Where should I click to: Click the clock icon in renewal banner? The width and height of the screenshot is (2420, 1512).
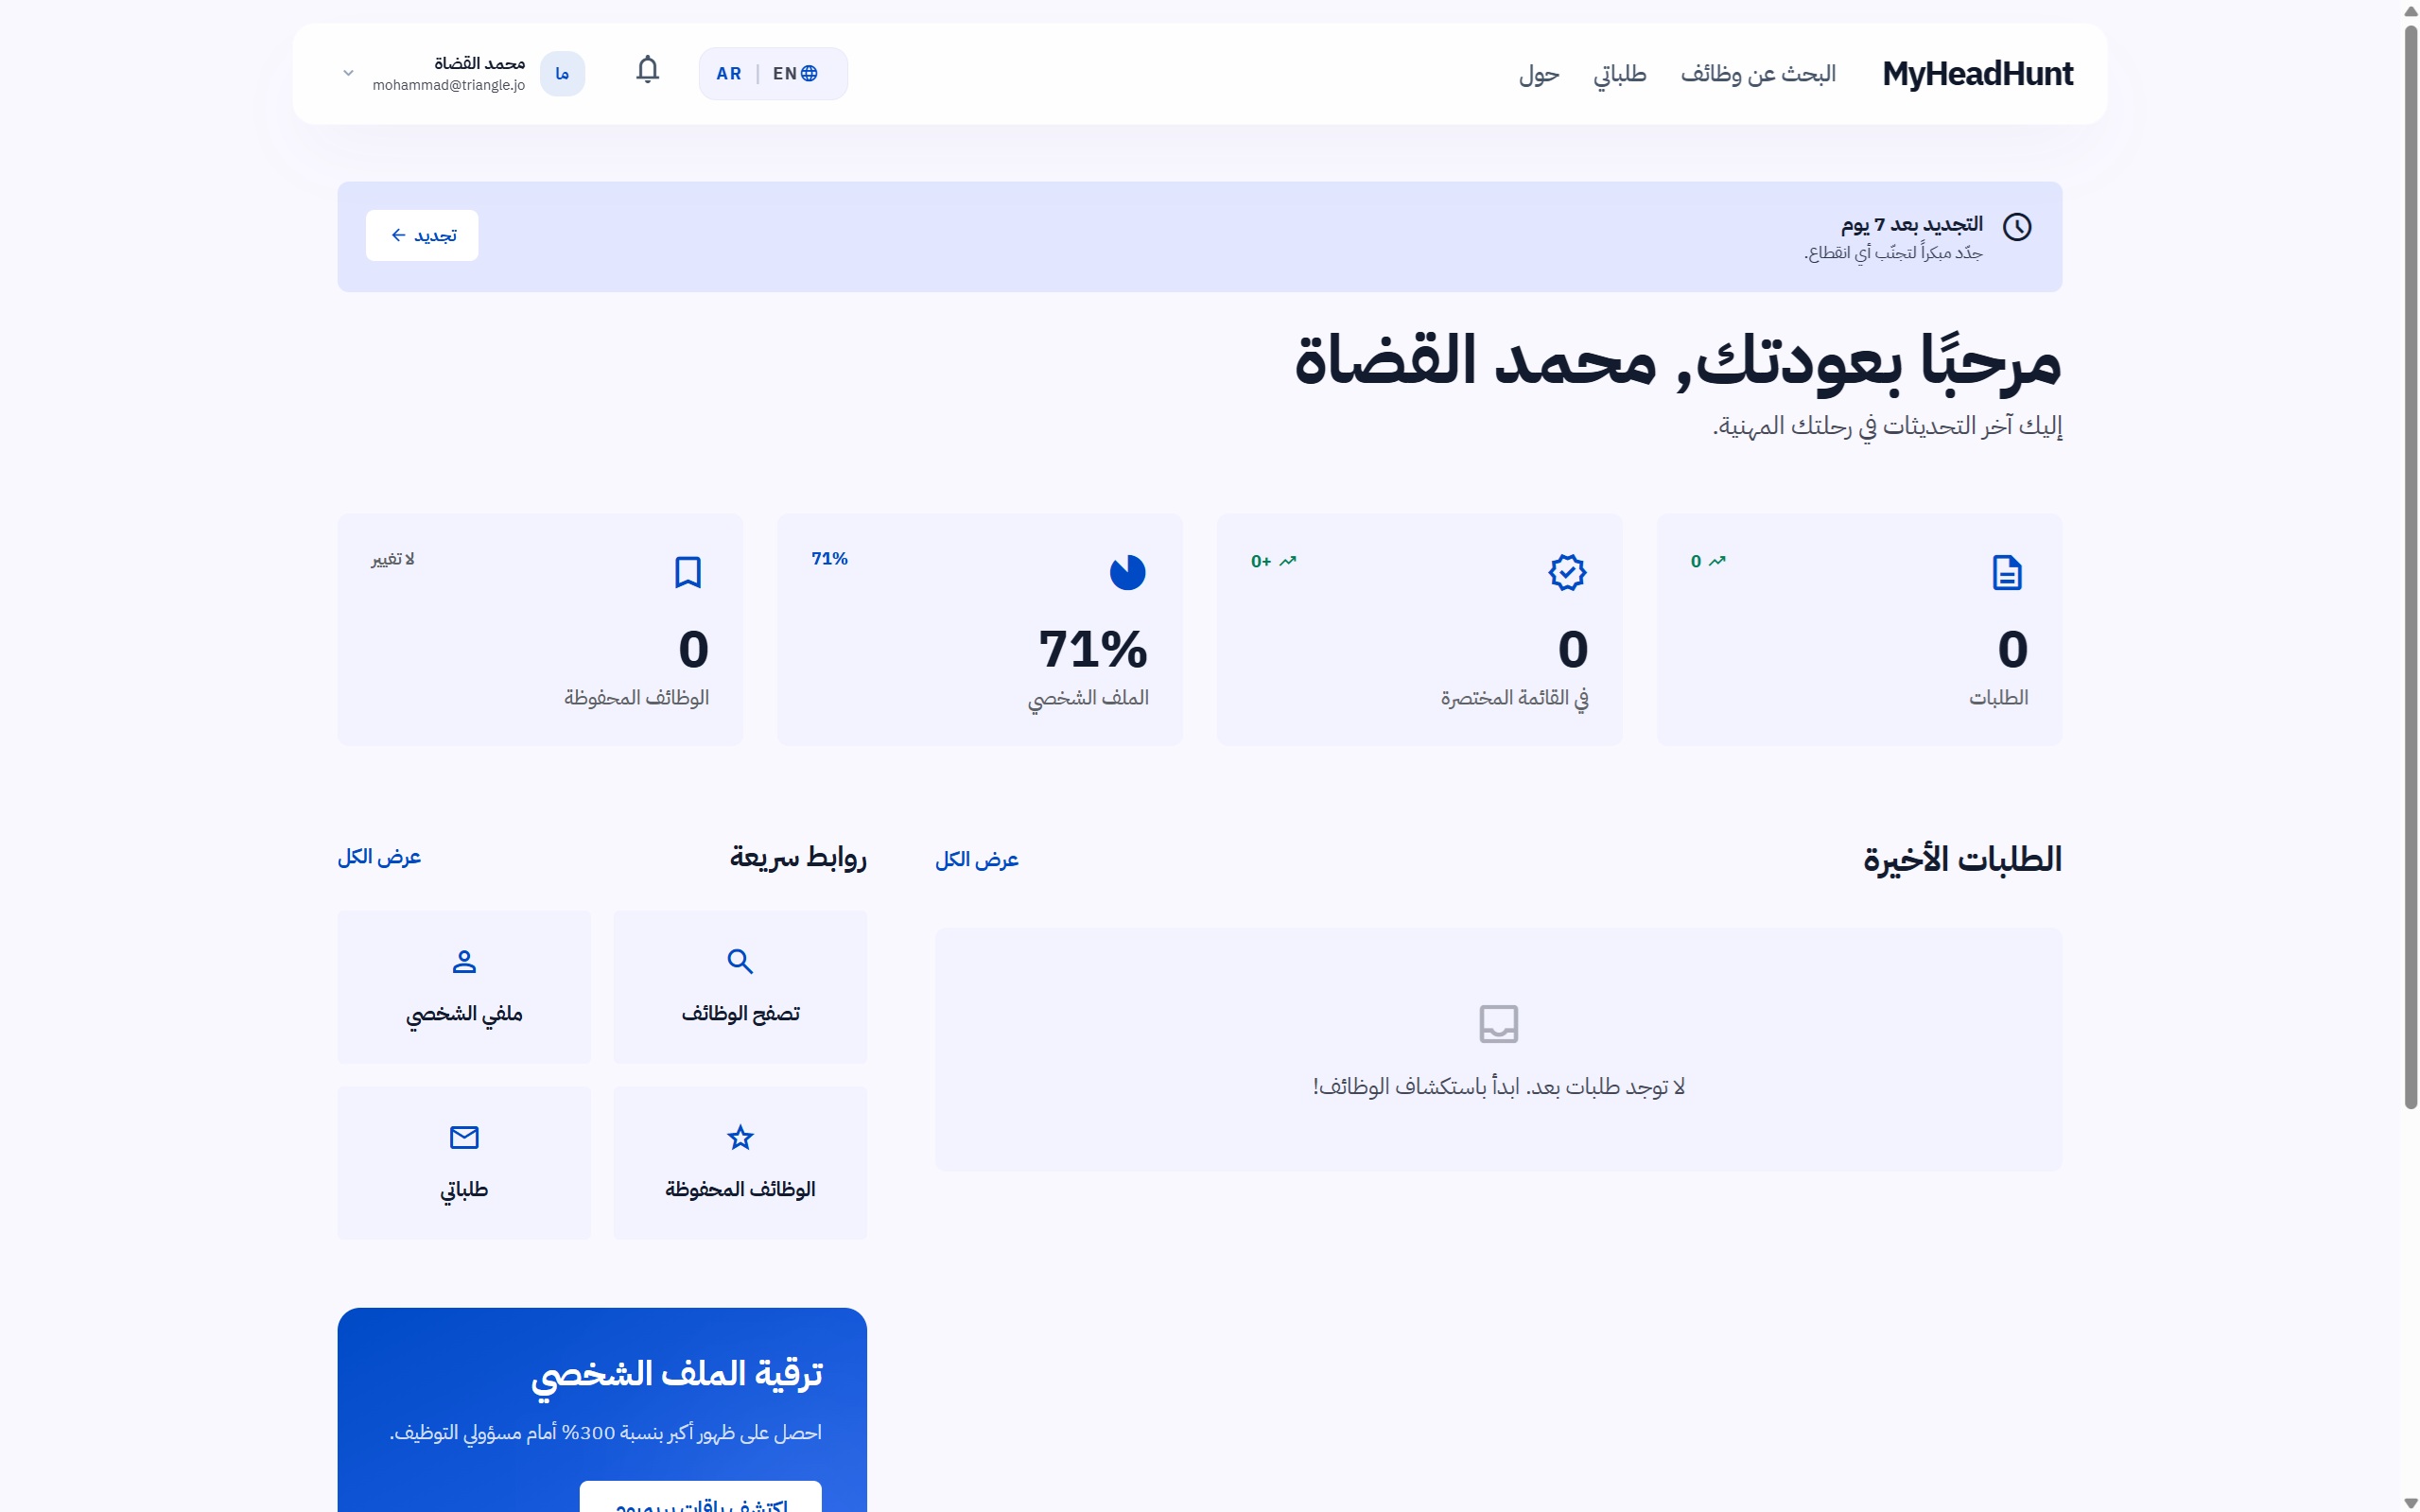coord(2016,227)
